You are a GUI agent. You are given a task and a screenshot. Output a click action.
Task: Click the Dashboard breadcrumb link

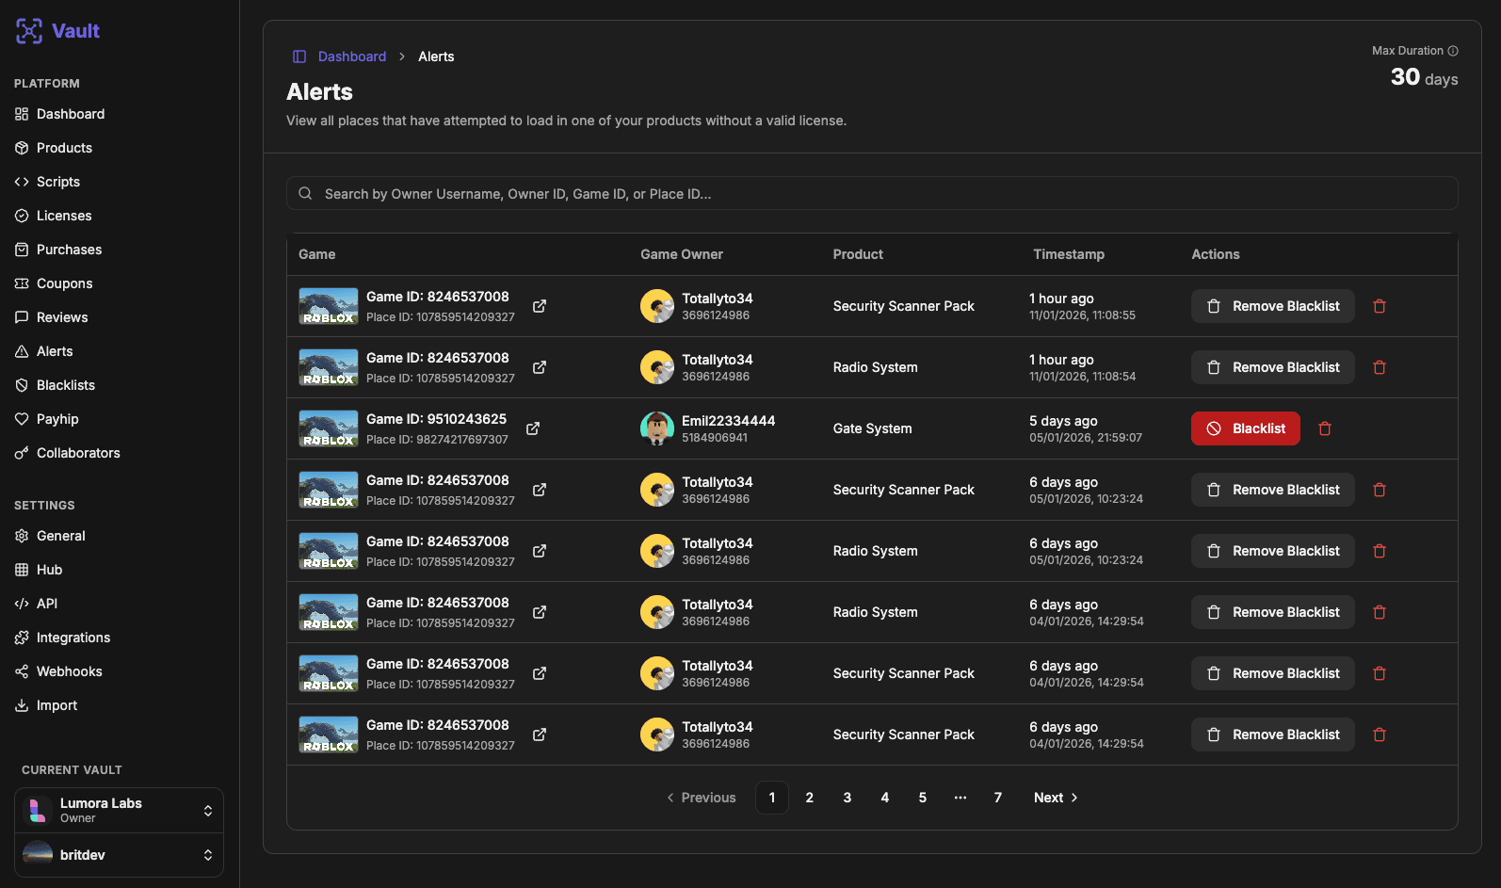click(352, 57)
